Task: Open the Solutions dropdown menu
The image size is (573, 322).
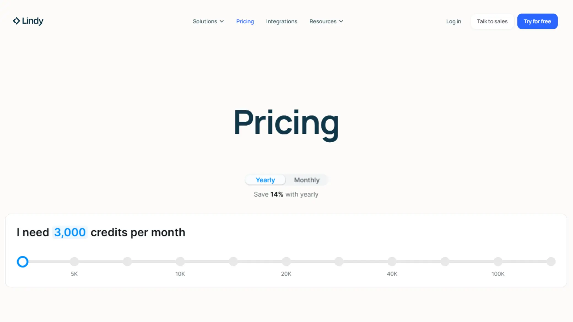Action: click(205, 21)
